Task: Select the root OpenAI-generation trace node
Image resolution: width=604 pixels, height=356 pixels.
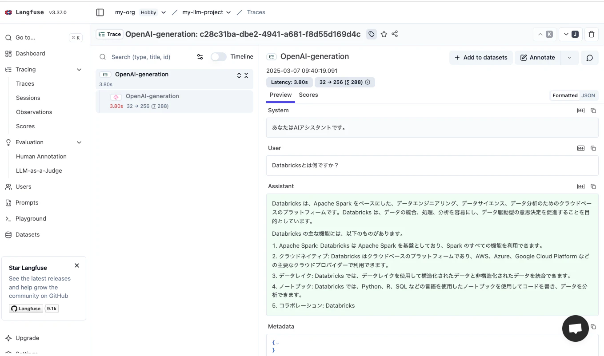Action: 174,79
